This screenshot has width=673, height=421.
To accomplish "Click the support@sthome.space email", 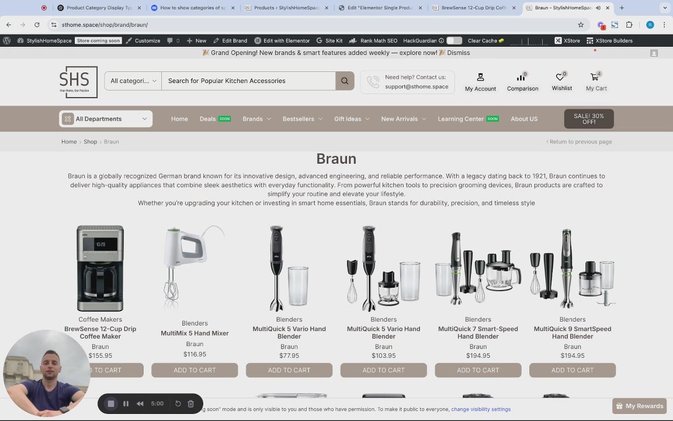I will point(417,87).
